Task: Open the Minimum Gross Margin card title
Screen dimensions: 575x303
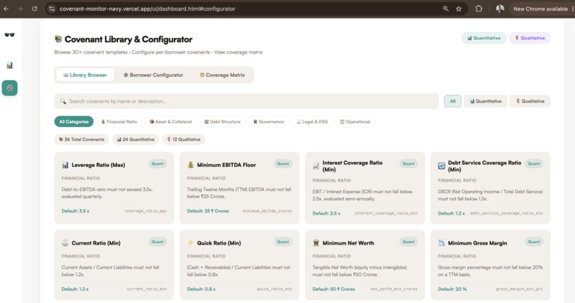Action: pos(477,243)
